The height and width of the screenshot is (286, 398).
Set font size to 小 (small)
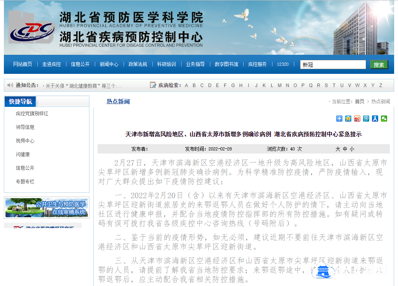click(352, 149)
